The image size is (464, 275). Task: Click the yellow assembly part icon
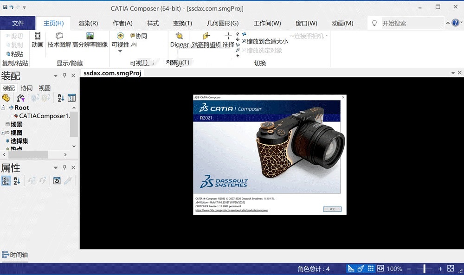[6, 98]
